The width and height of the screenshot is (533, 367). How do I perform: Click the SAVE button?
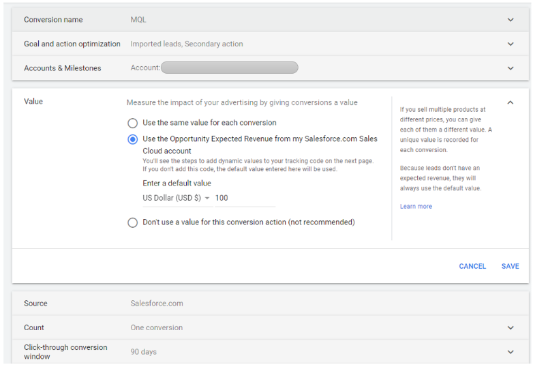(x=510, y=267)
